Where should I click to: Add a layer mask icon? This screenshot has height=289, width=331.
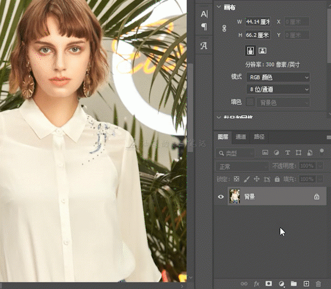[x=269, y=283]
